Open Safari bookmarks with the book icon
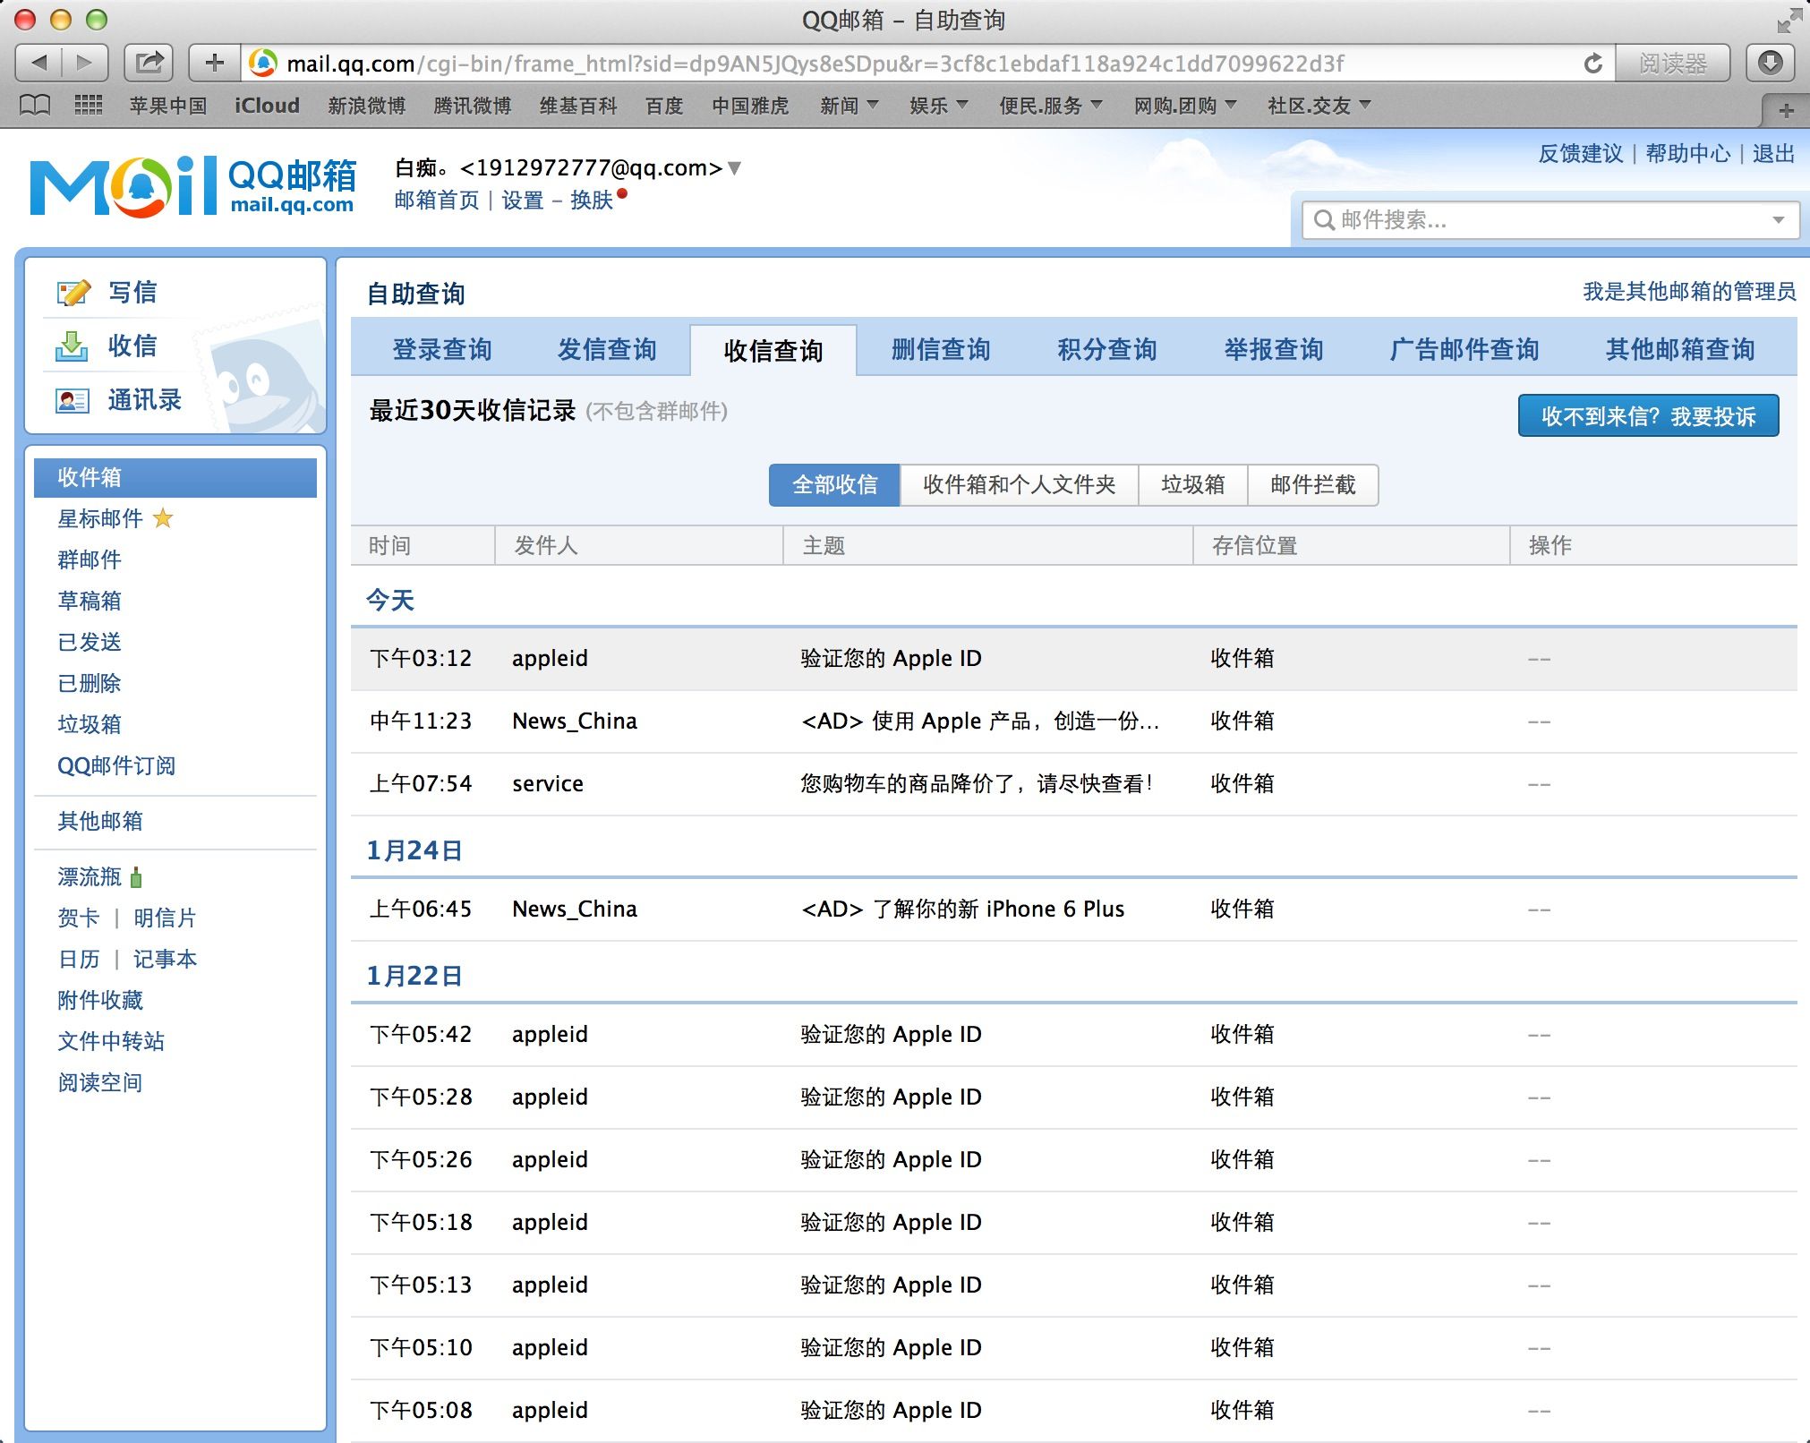1810x1443 pixels. pyautogui.click(x=32, y=105)
